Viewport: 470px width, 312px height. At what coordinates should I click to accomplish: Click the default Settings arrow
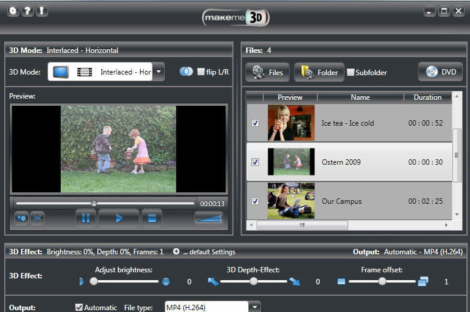(176, 252)
